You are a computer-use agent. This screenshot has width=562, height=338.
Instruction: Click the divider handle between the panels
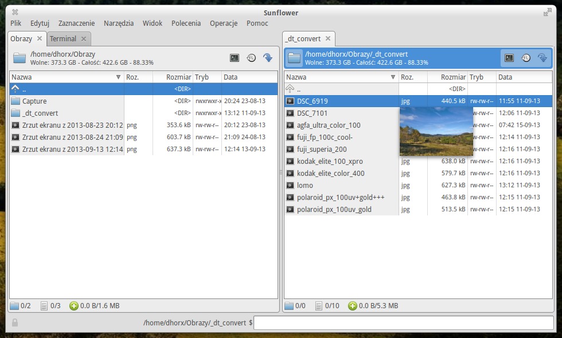281,172
